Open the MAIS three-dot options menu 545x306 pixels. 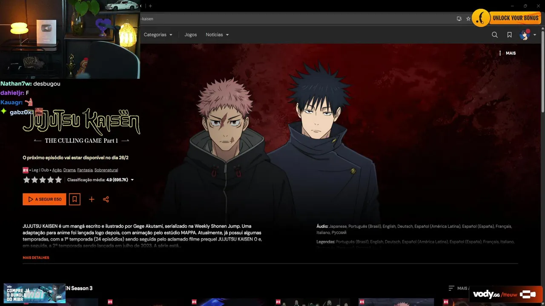pos(507,53)
